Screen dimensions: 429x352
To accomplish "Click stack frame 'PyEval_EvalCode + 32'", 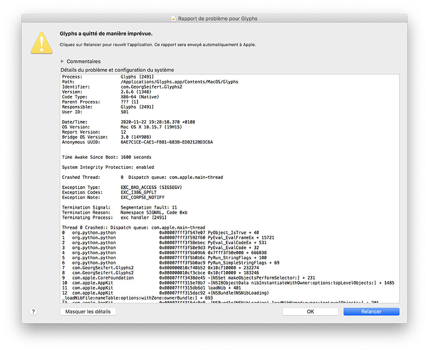I will (x=233, y=247).
